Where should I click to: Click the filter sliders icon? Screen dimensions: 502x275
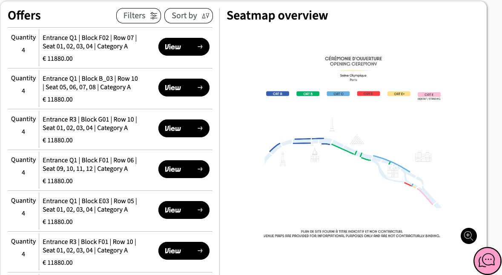coord(154,16)
